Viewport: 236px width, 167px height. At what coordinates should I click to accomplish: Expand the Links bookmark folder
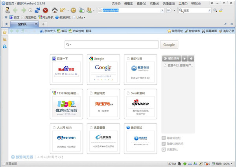[79, 17]
